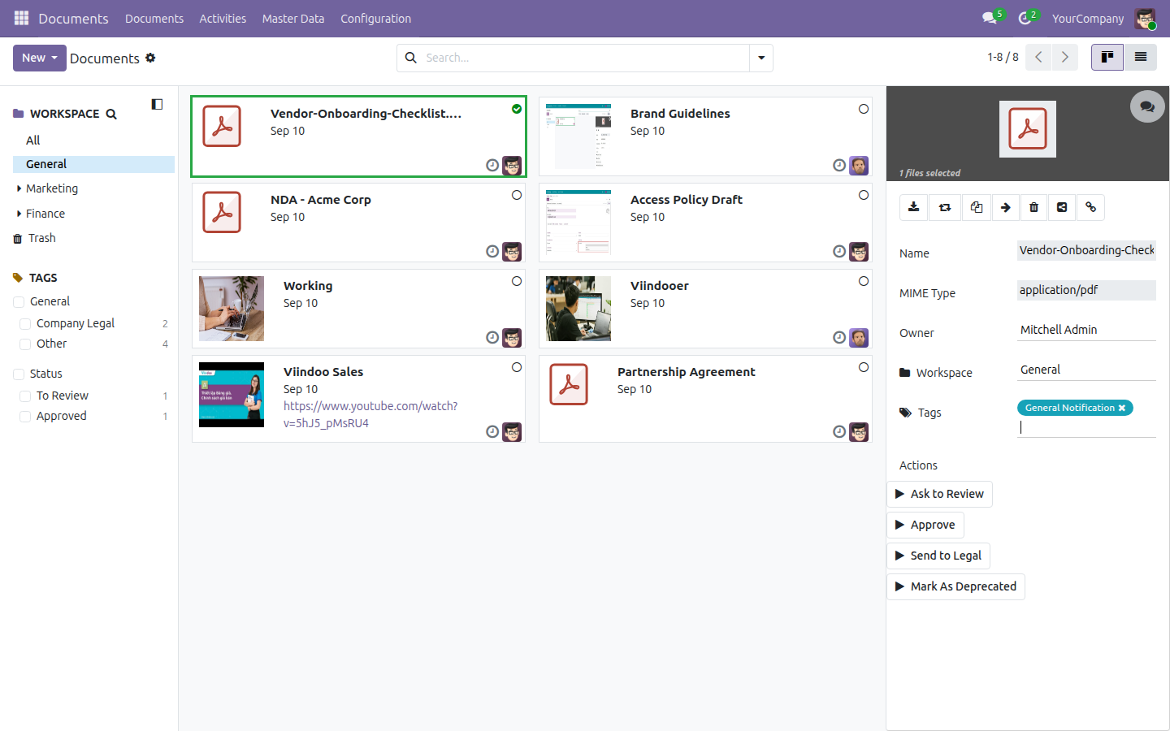The image size is (1170, 731).
Task: Open the search options dropdown arrow
Action: click(x=761, y=58)
